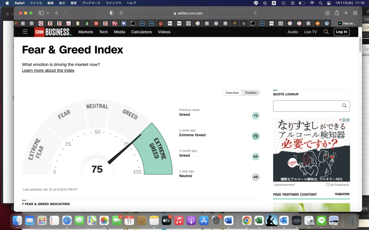Click the Log In button

(x=341, y=32)
